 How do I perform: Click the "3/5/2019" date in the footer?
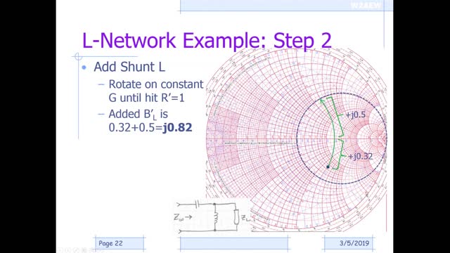(x=354, y=243)
